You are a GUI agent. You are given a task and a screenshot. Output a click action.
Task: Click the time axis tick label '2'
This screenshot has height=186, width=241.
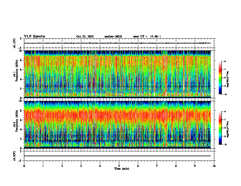[62, 166]
